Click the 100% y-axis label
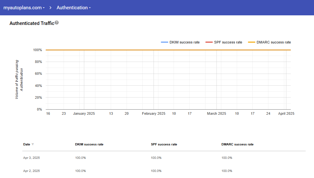Screen dimensions: 314x178 pos(37,50)
